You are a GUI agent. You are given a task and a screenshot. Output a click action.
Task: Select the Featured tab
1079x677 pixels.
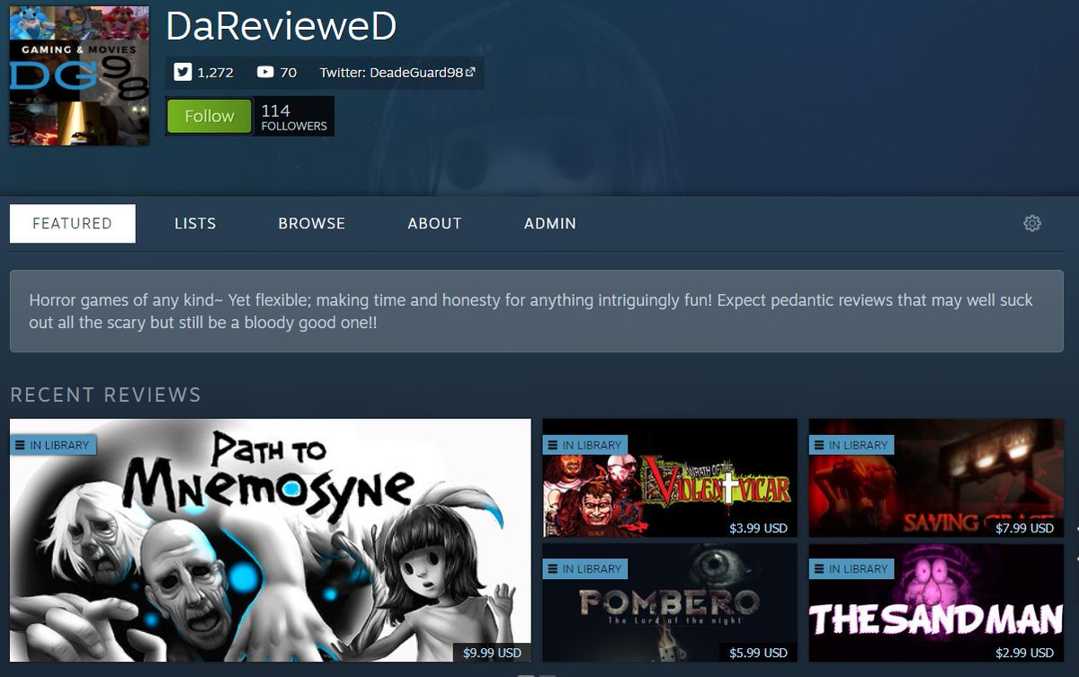point(73,224)
